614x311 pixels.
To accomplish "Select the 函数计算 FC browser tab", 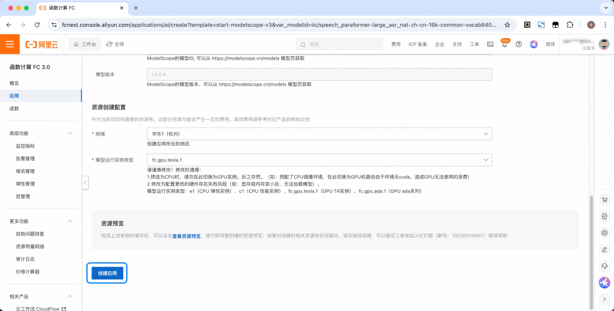I will click(82, 8).
